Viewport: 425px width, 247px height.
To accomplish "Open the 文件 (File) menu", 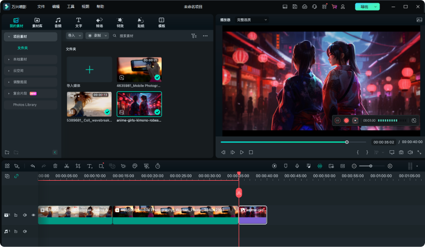I will tap(41, 7).
